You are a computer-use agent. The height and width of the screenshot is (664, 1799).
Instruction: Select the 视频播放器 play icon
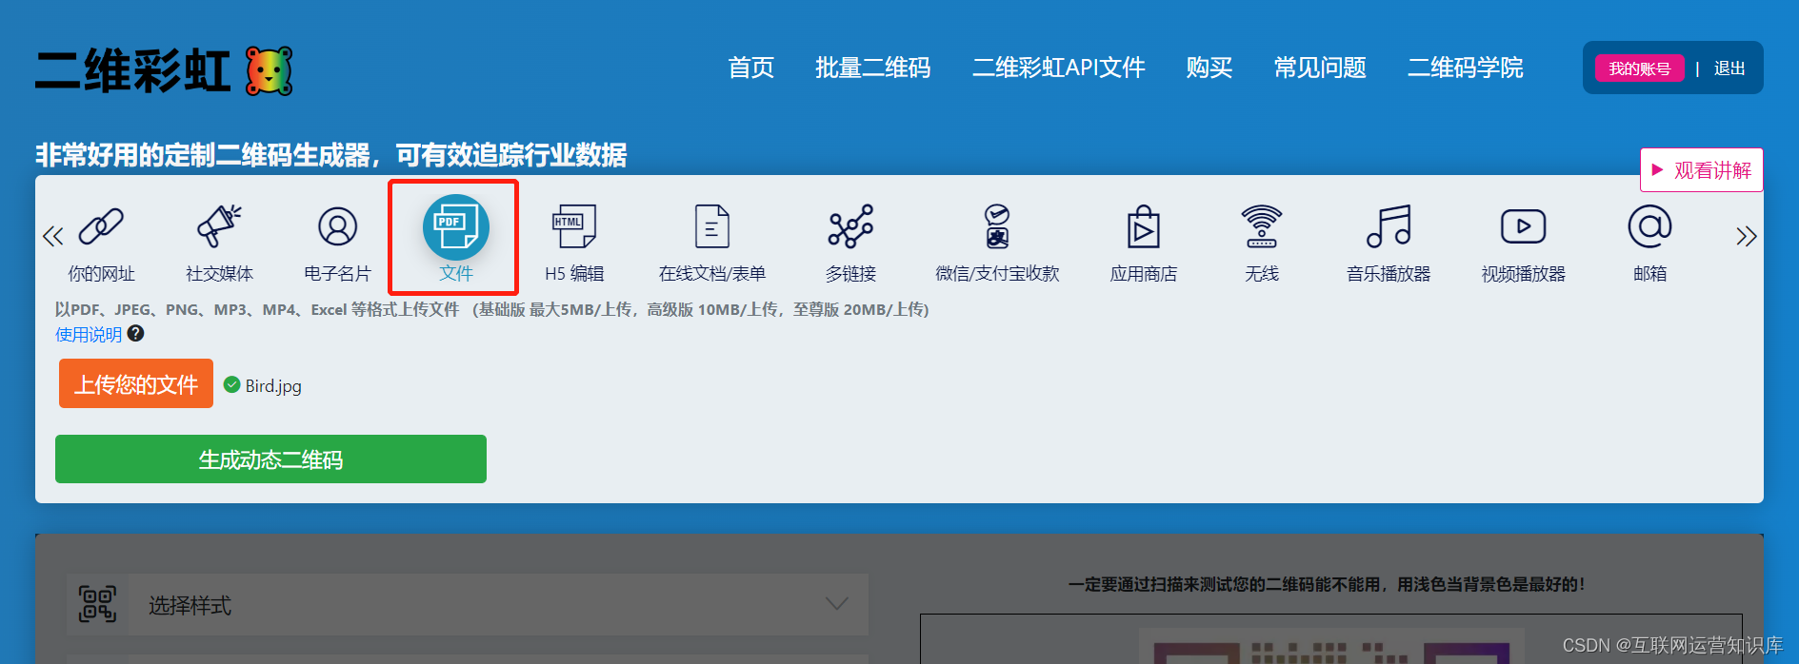1523,227
